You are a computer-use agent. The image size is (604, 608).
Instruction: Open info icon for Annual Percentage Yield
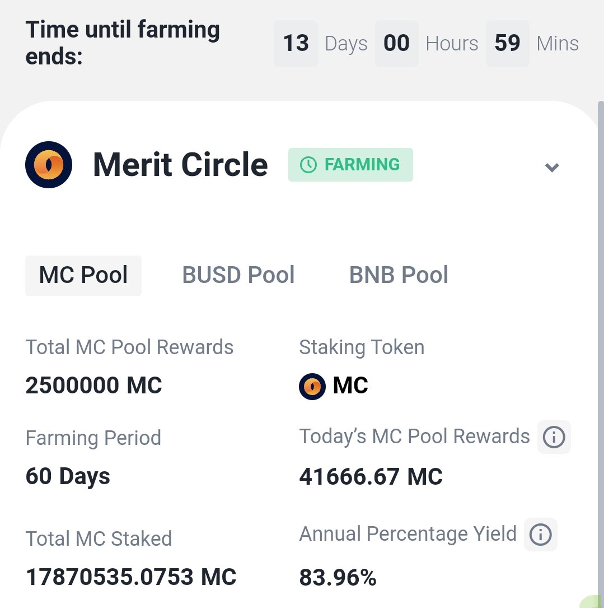540,535
